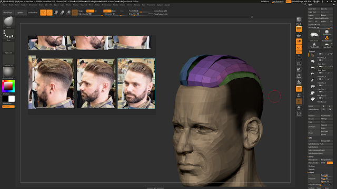Open the Menus toggle at top right
Viewport: 337px width, 189px height.
pyautogui.click(x=289, y=2)
